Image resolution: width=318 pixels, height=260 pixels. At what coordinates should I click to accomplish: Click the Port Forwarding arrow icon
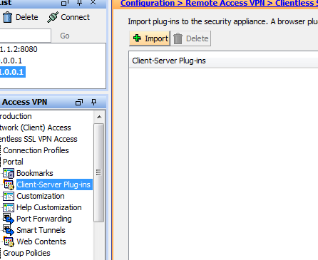tap(9, 219)
